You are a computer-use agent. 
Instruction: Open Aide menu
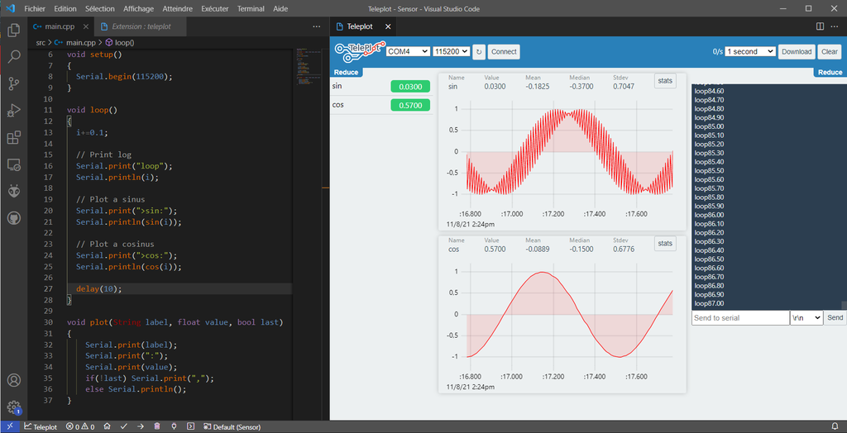[280, 8]
